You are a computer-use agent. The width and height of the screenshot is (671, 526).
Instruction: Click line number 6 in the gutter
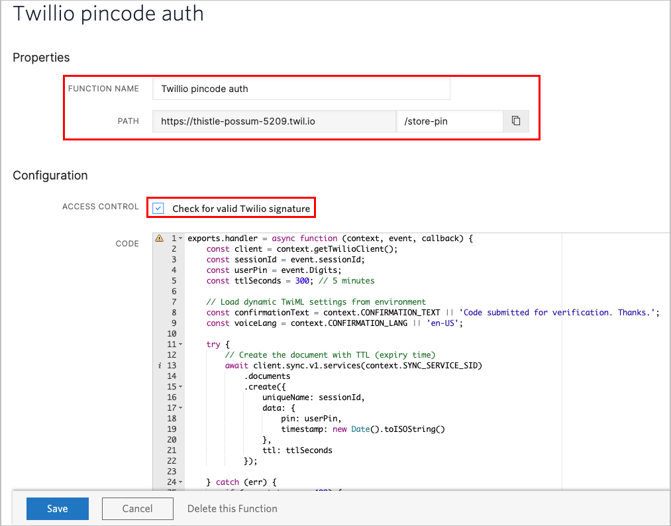tap(174, 291)
